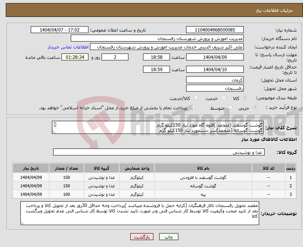This screenshot has height=247, width=303.
Task: Click the province field کرمان
Action: pos(215,80)
